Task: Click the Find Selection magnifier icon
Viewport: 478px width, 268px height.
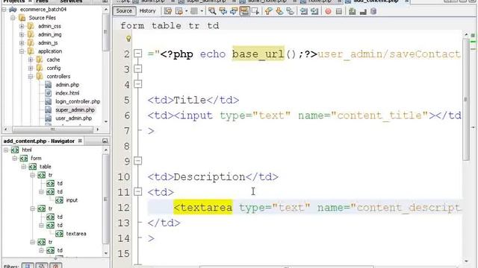Action: tap(212, 11)
